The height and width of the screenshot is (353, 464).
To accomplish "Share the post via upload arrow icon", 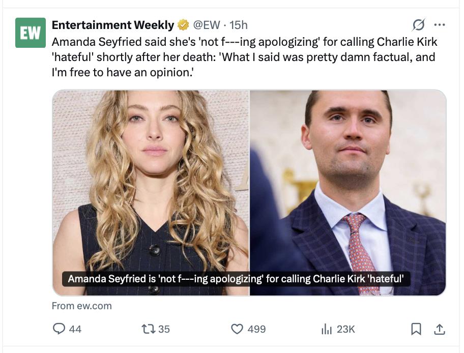I will (x=439, y=329).
